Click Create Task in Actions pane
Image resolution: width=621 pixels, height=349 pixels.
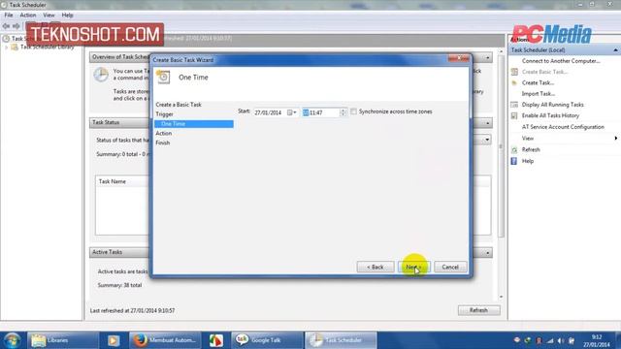click(538, 83)
